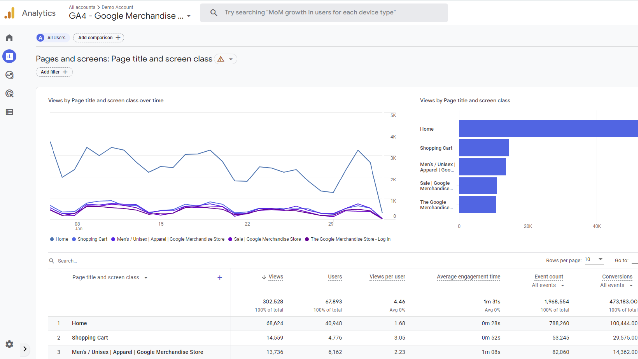Click the Sale | Google Merchandise bar
Image resolution: width=638 pixels, height=359 pixels.
pyautogui.click(x=478, y=185)
